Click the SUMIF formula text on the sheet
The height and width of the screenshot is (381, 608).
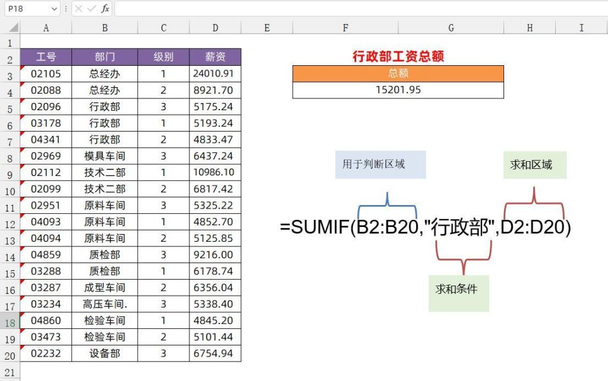(x=423, y=228)
